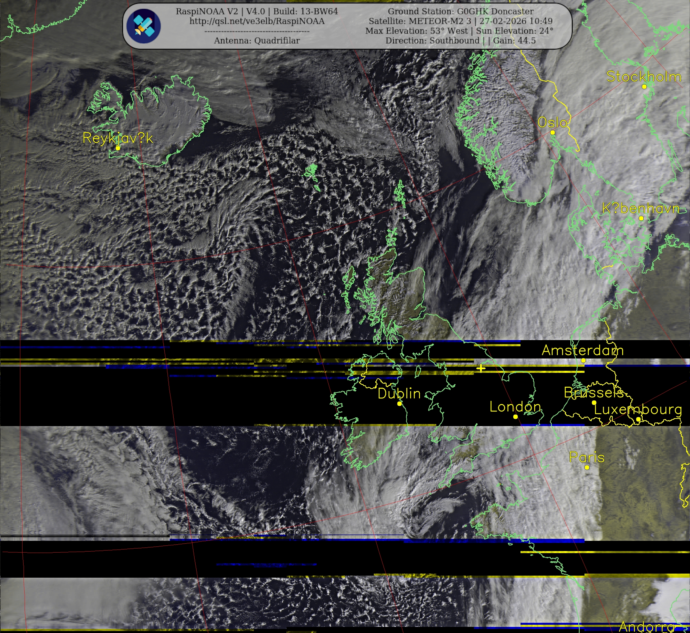
Task: Click the København city marker dot
Action: pos(641,218)
